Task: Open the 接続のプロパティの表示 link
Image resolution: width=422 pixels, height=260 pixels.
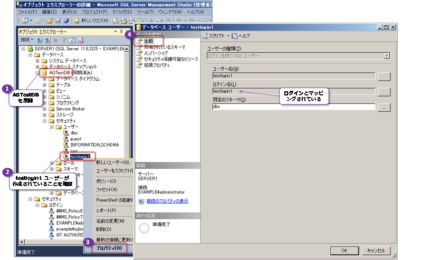Action: click(167, 201)
